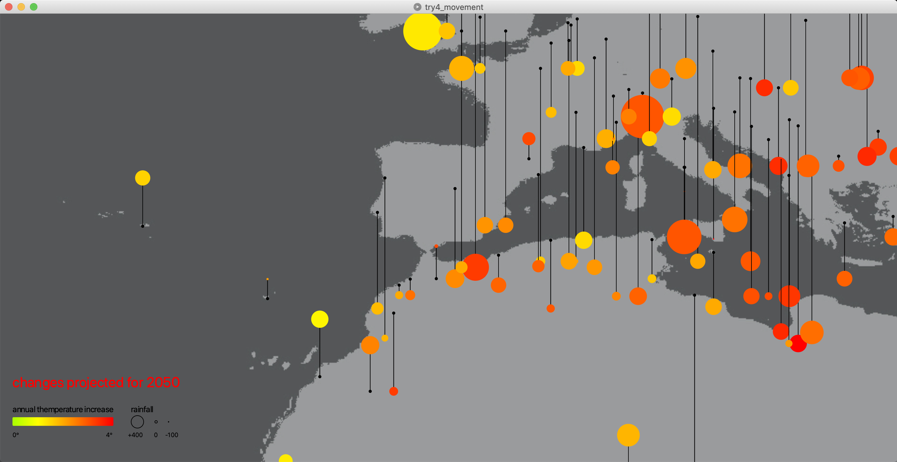Click the 'rainfall' legend label

(142, 409)
